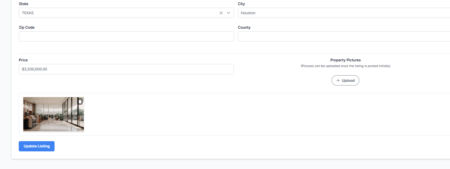
Task: Open the State select showing TEXAS
Action: 114,13
